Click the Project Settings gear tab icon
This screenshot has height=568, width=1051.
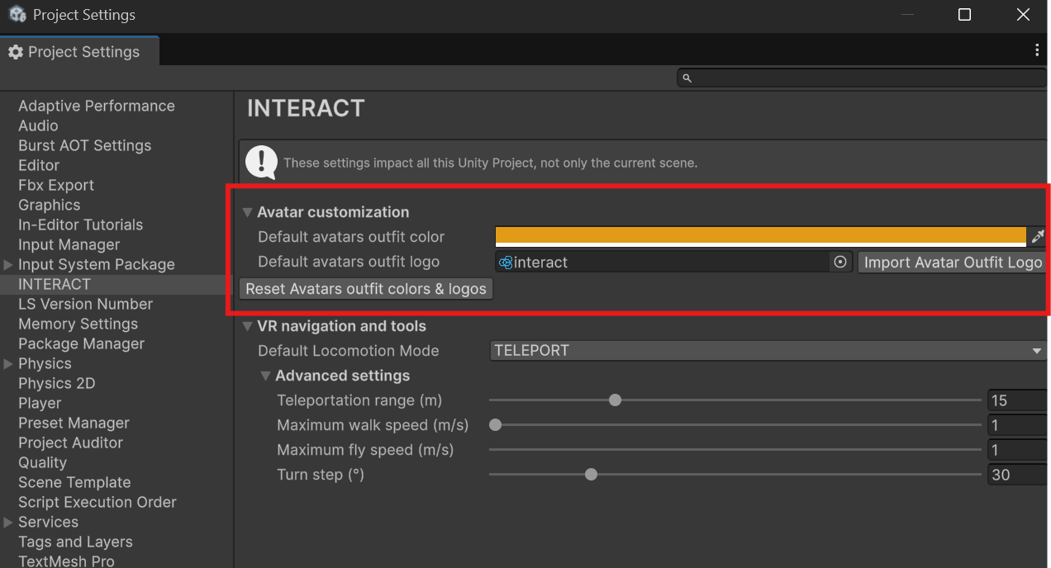click(16, 52)
